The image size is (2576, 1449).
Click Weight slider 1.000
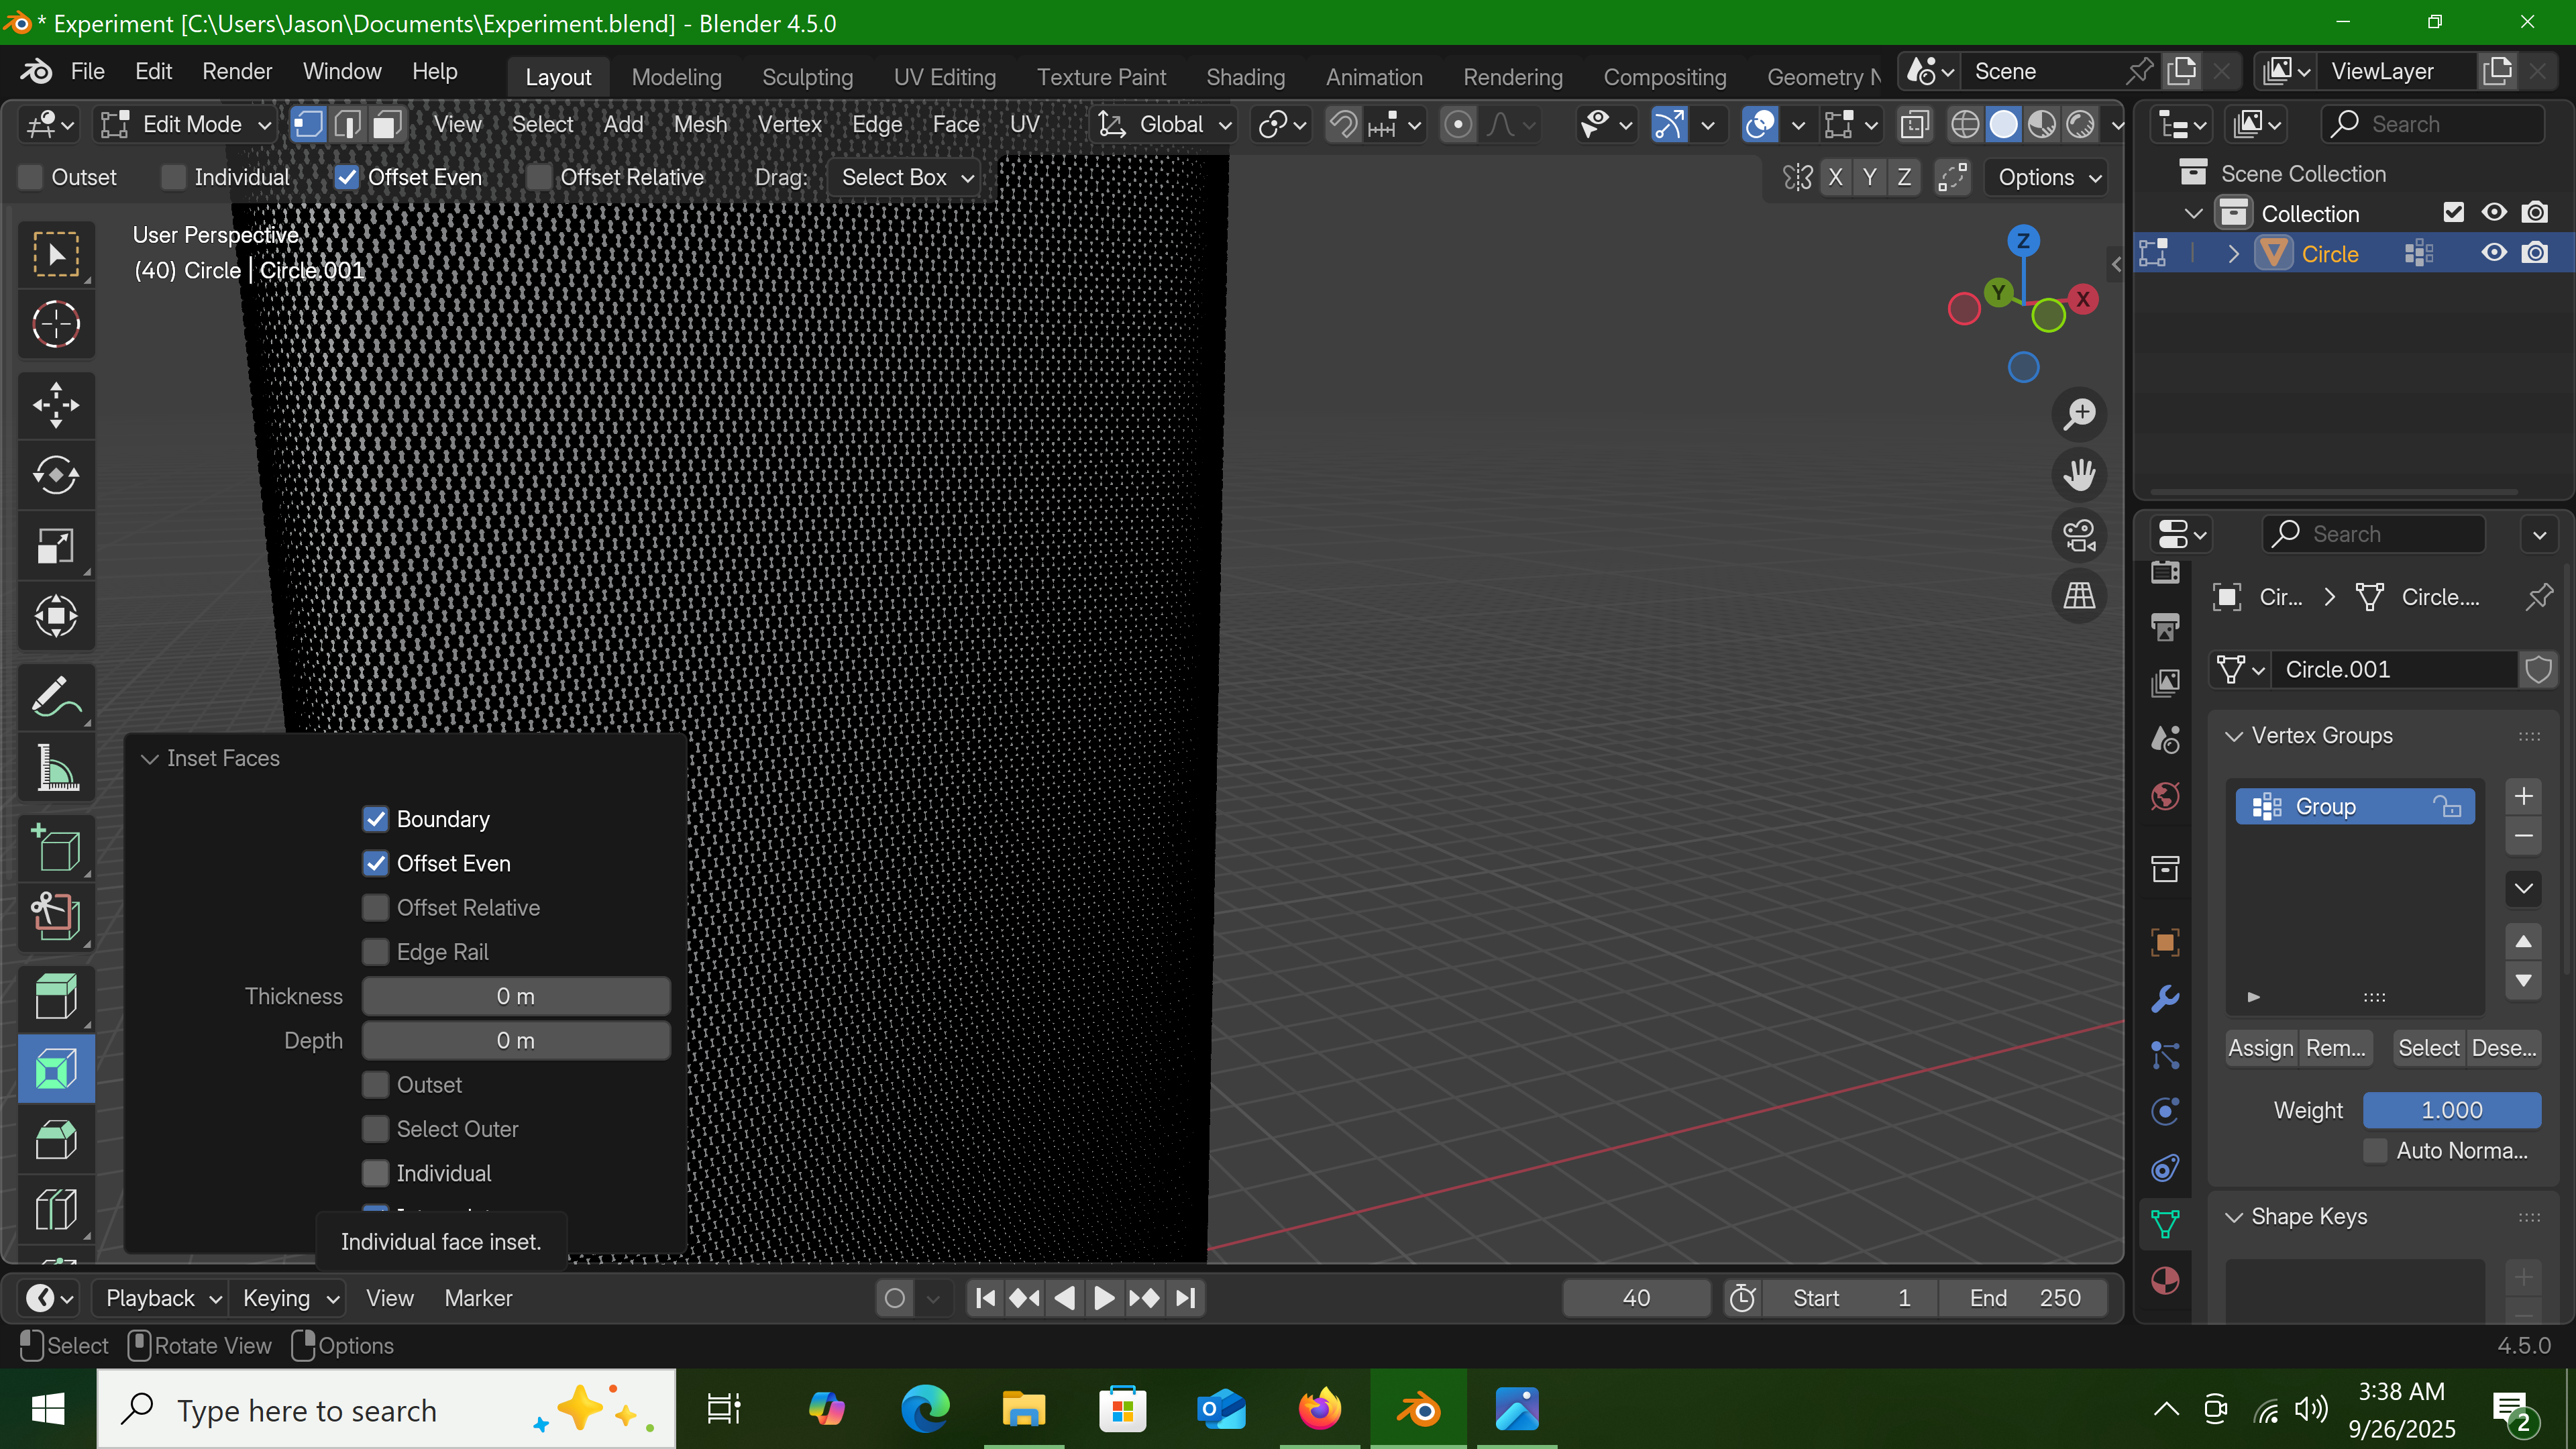(x=2451, y=1110)
